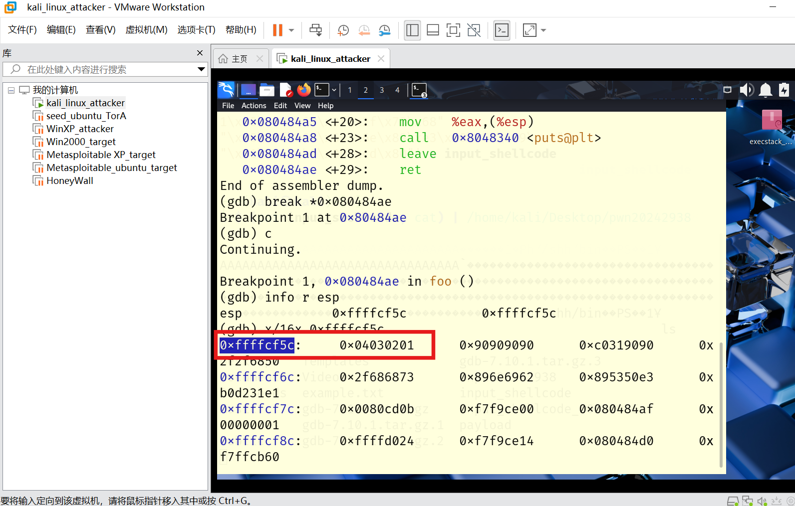
Task: Close the 主页 tab
Action: click(260, 59)
